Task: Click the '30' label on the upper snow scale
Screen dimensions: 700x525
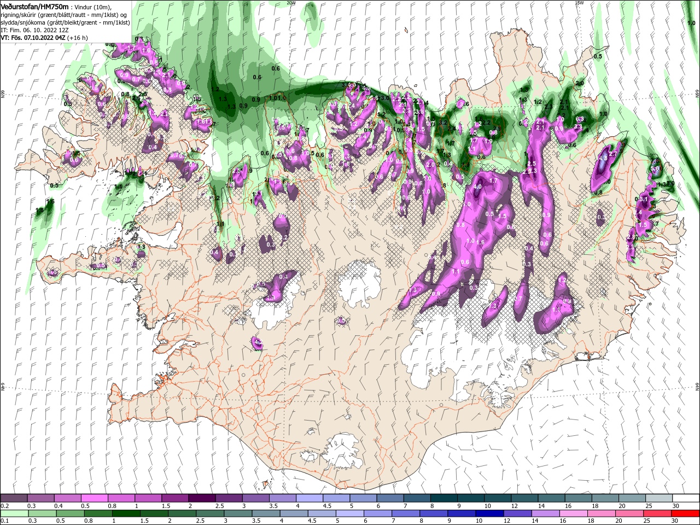Action: tap(675, 506)
